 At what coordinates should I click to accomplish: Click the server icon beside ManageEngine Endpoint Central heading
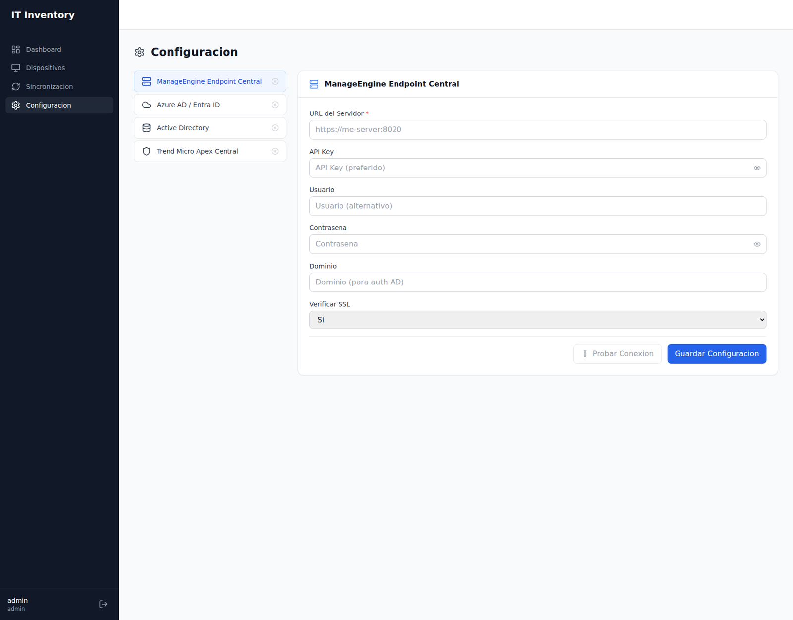click(314, 84)
